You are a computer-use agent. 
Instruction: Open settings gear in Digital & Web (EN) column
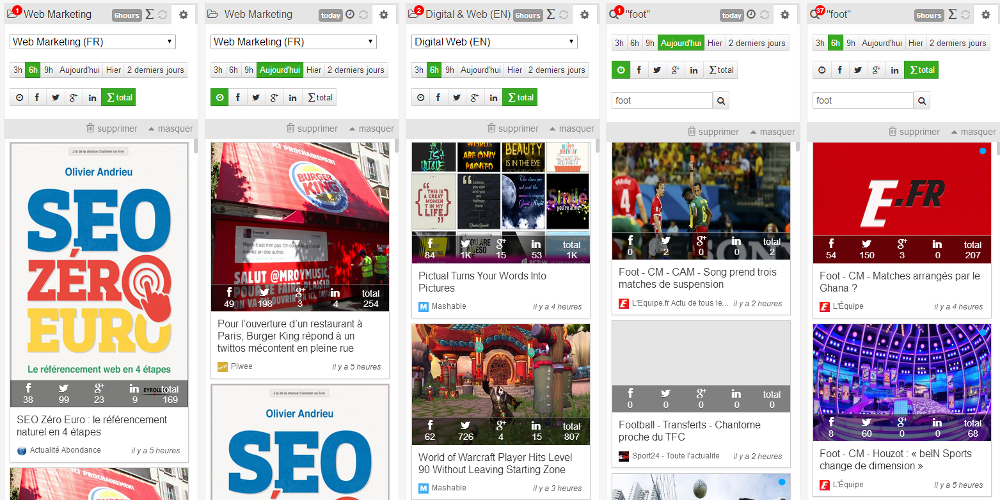tap(585, 15)
